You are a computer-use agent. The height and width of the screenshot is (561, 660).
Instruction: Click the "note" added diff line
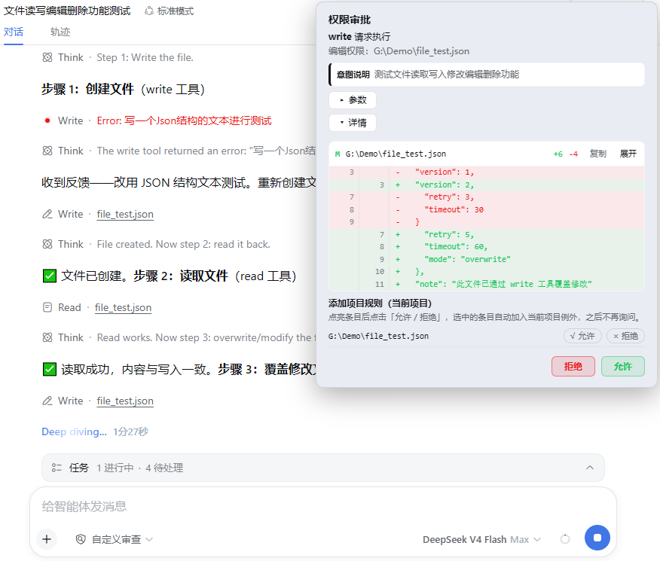click(x=487, y=284)
